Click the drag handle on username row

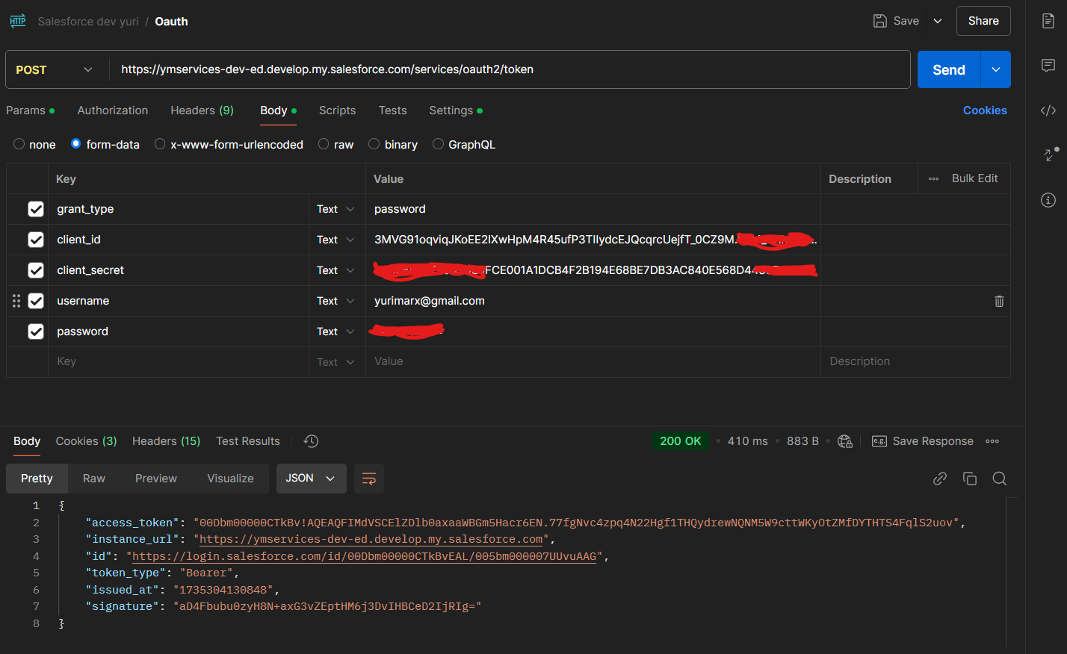pos(16,301)
